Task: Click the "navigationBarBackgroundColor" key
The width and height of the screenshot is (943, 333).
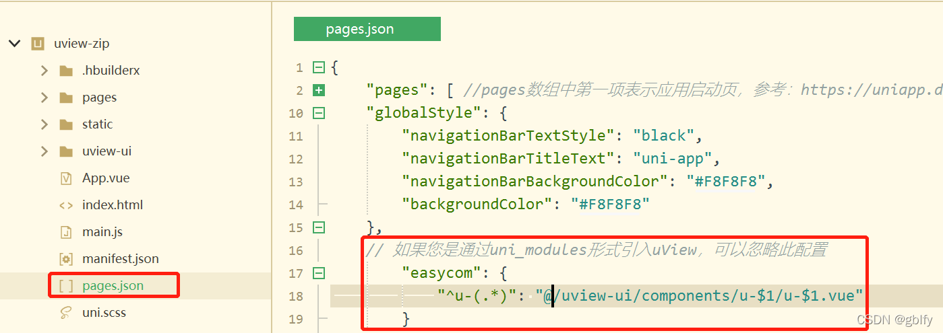Action: (535, 182)
